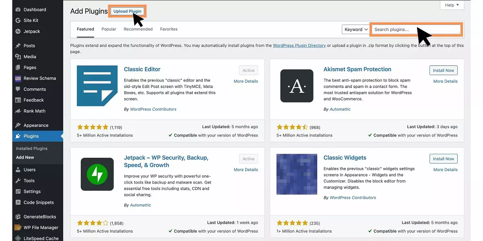Expand the Help panel dropdown
483x241 pixels.
pyautogui.click(x=452, y=5)
